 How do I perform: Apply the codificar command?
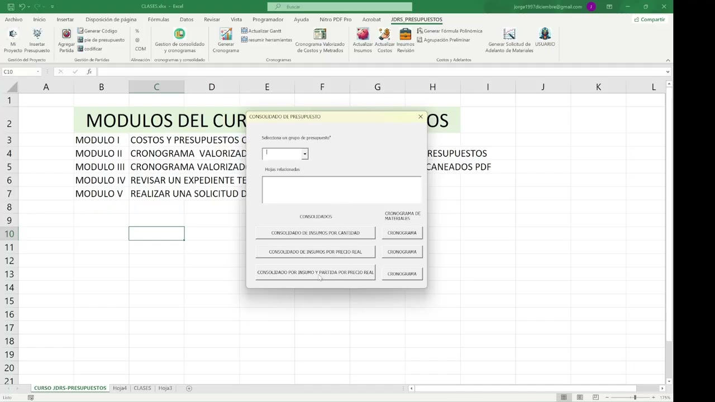(89, 49)
